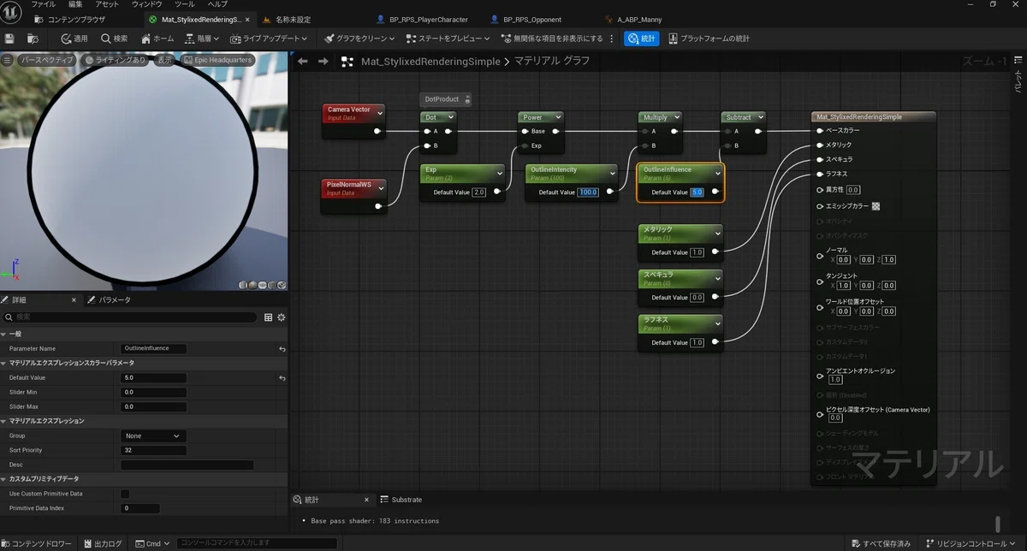Toggle the DotProduct comment bubble pin
Image resolution: width=1027 pixels, height=551 pixels.
pos(467,99)
